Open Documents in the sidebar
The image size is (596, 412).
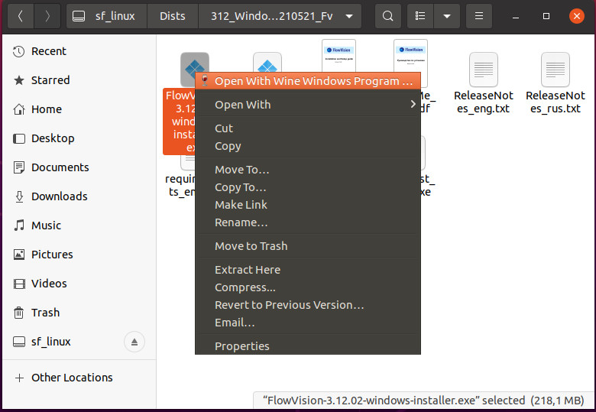point(79,167)
